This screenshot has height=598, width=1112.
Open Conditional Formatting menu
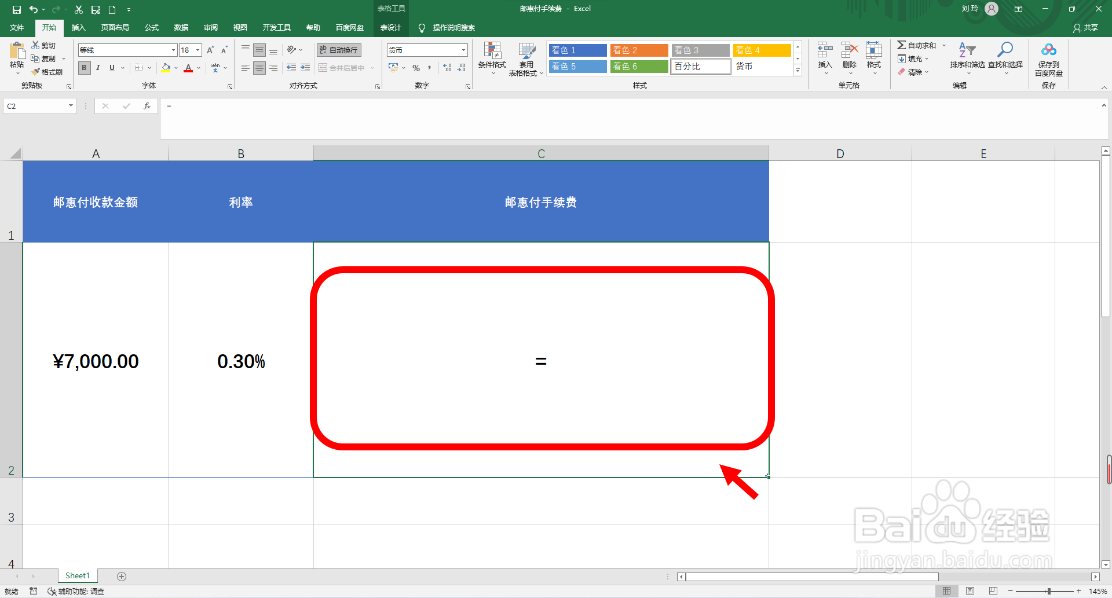coord(492,58)
